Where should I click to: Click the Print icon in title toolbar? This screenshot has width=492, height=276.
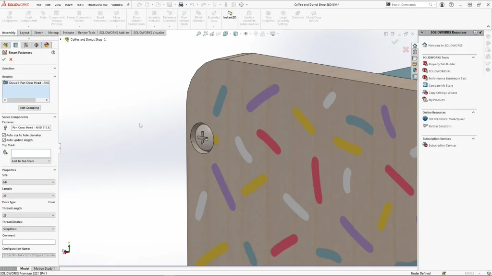point(181,5)
